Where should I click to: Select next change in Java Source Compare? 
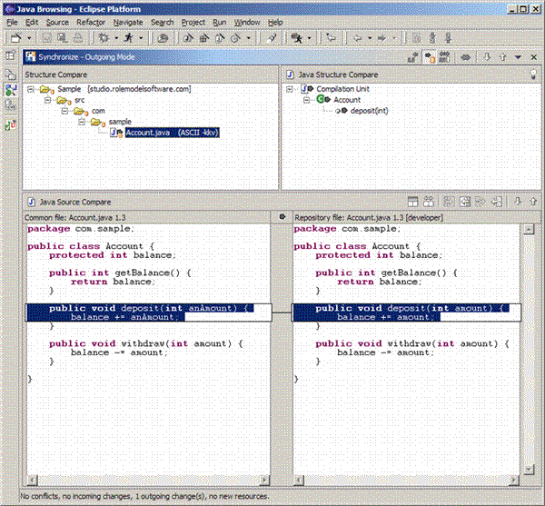(x=518, y=201)
